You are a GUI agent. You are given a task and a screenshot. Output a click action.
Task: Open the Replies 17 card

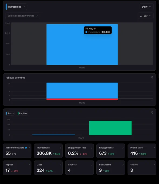(17, 168)
